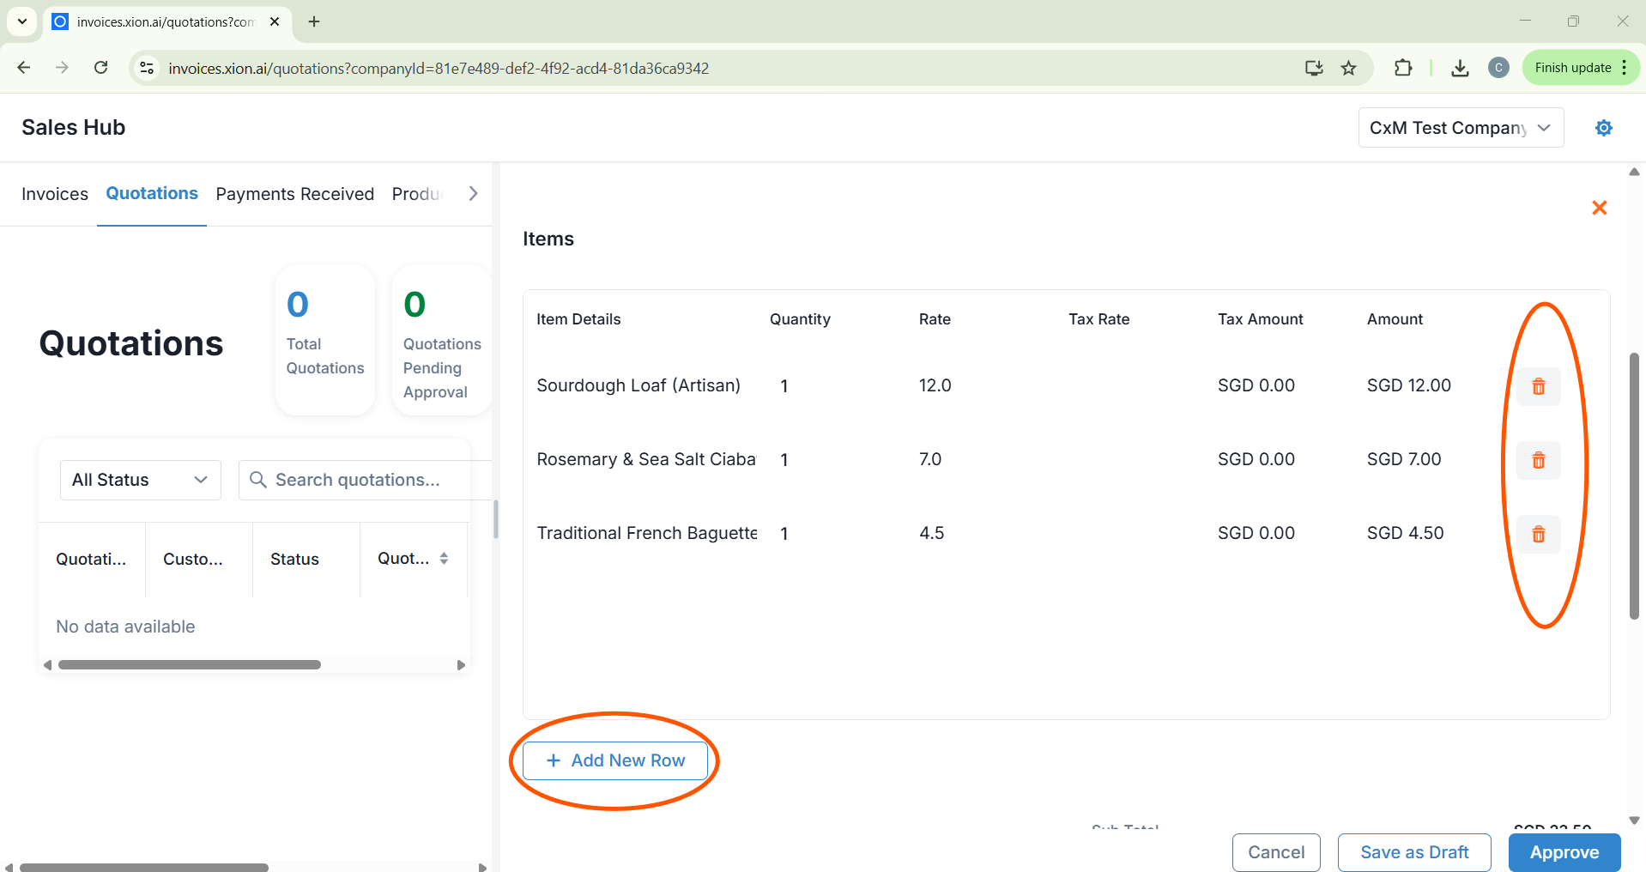1646x872 pixels.
Task: Sort by the Quot... column arrows
Action: pos(444,559)
